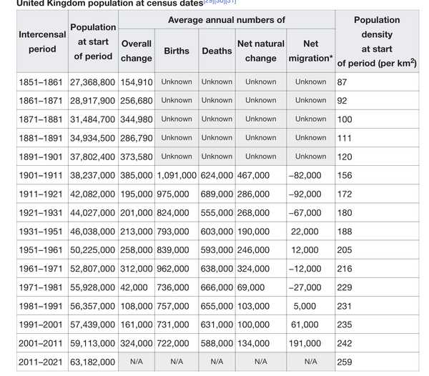
Task: Select population value 50,225,000
Action: pyautogui.click(x=92, y=250)
